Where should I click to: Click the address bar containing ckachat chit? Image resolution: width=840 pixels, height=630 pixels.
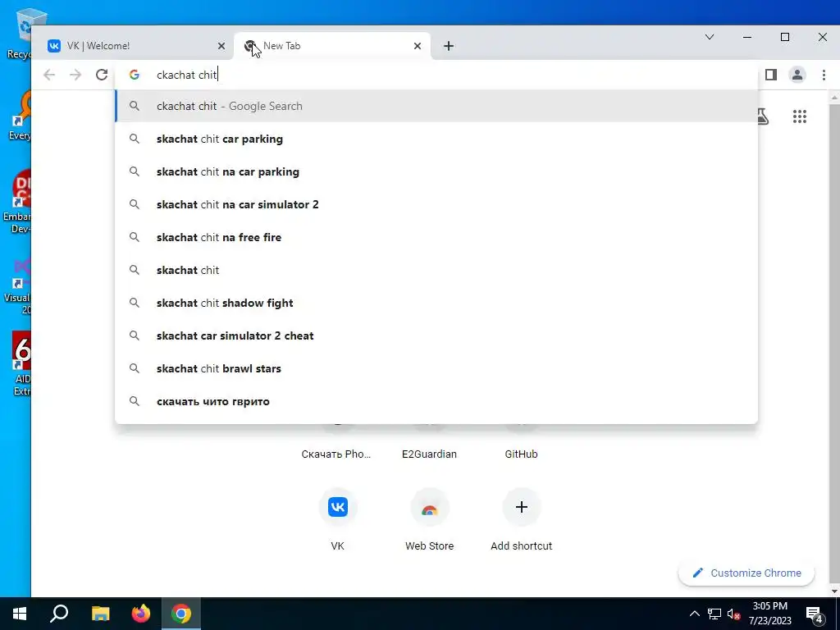point(436,75)
